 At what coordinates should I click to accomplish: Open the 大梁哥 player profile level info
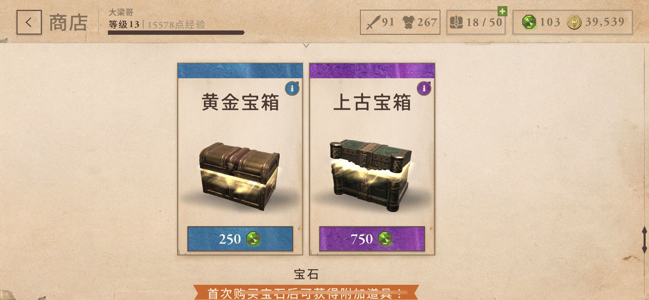pyautogui.click(x=157, y=19)
